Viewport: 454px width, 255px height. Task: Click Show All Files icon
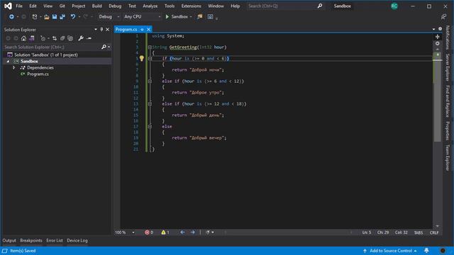coord(70,38)
